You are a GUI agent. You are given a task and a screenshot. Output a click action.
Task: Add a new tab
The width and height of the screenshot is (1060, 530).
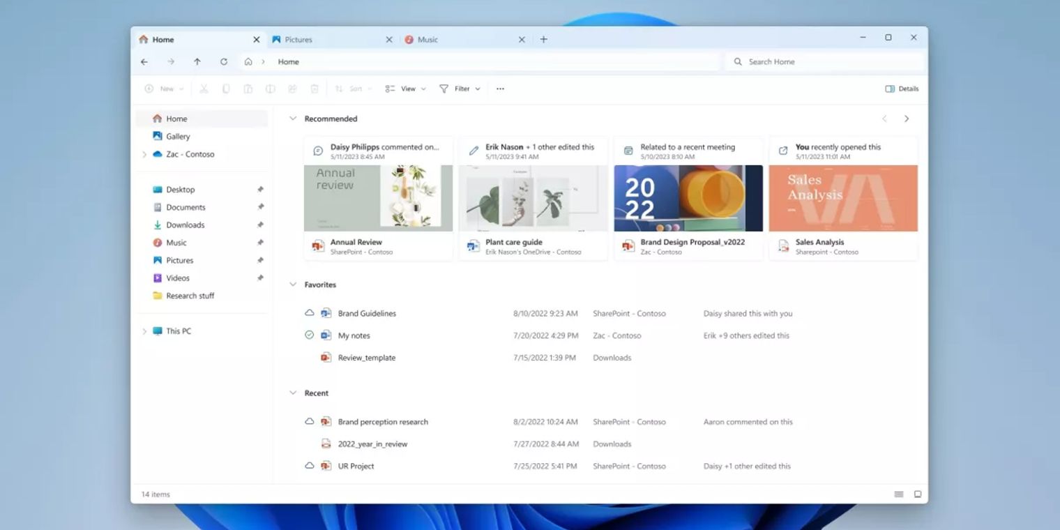tap(544, 40)
